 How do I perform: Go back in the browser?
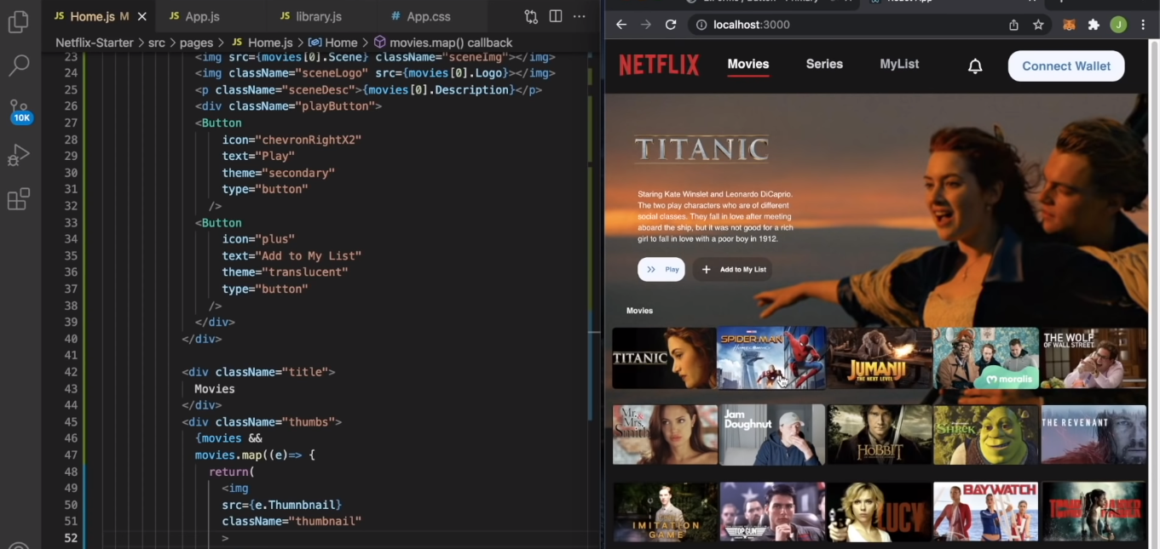point(621,25)
